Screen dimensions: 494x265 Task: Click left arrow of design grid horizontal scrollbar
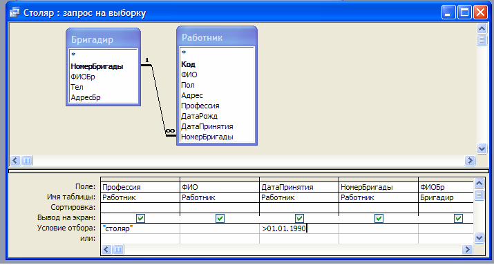106,250
